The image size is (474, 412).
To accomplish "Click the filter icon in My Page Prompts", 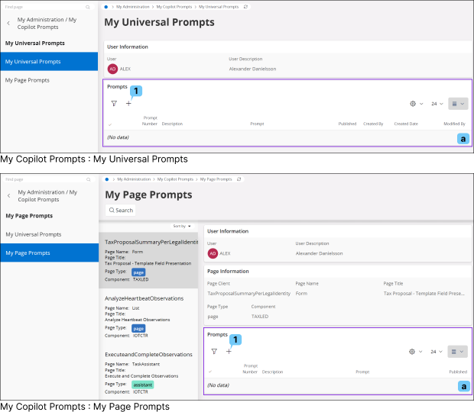I will tap(214, 352).
